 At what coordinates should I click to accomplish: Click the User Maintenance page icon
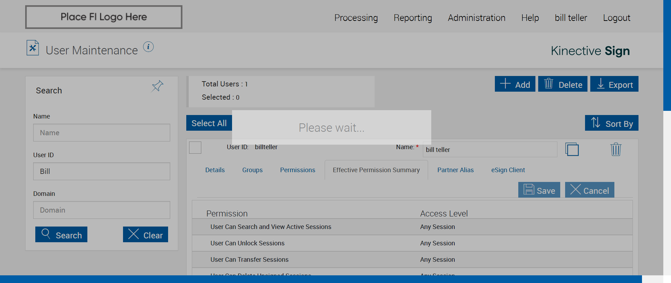point(33,48)
